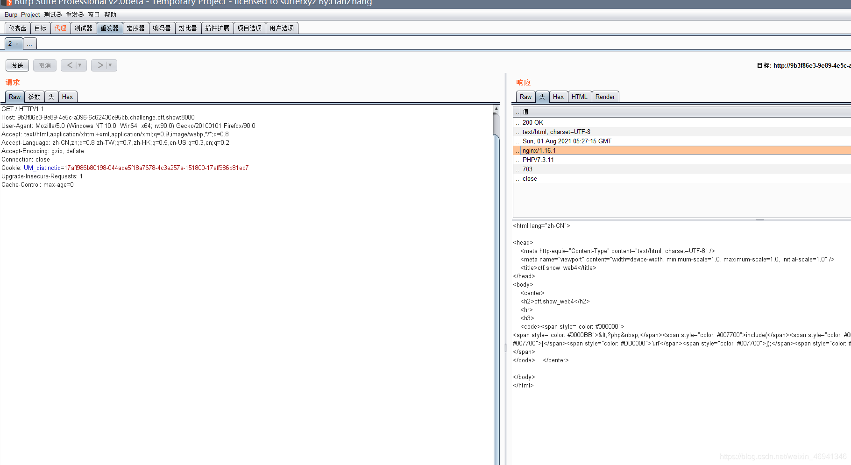Viewport: 851px width, 465px height.
Task: Switch to the 编码器 tab
Action: (x=162, y=28)
